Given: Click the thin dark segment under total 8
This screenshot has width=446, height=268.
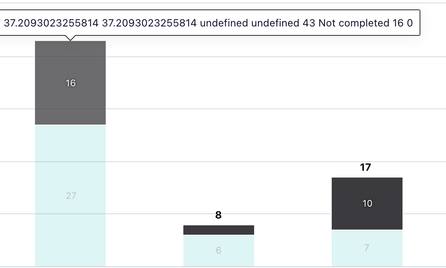Looking at the screenshot, I should (x=219, y=230).
